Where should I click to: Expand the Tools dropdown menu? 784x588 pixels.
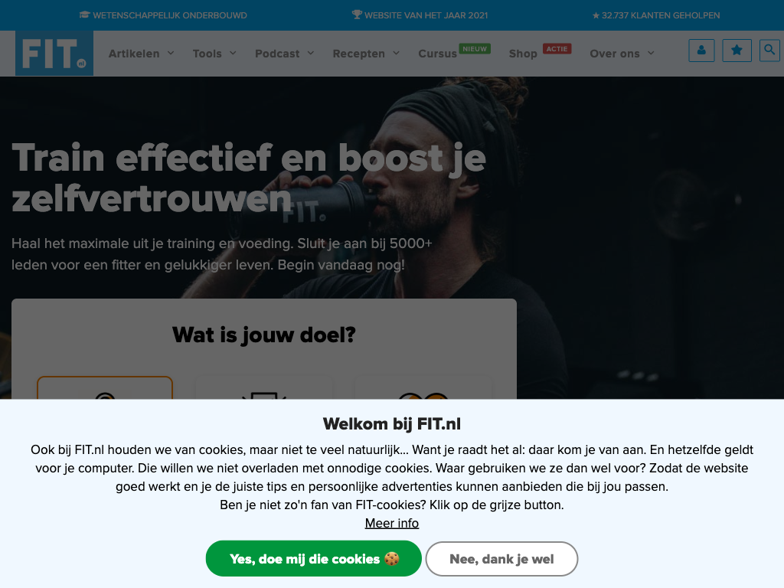pyautogui.click(x=214, y=54)
